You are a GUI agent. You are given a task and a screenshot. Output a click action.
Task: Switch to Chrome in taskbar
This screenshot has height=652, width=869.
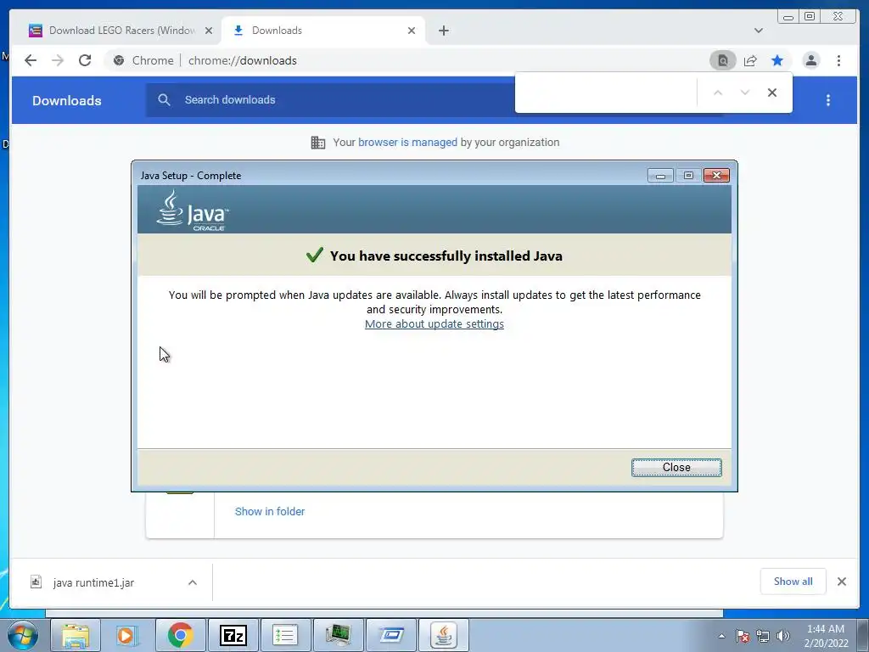pyautogui.click(x=180, y=635)
